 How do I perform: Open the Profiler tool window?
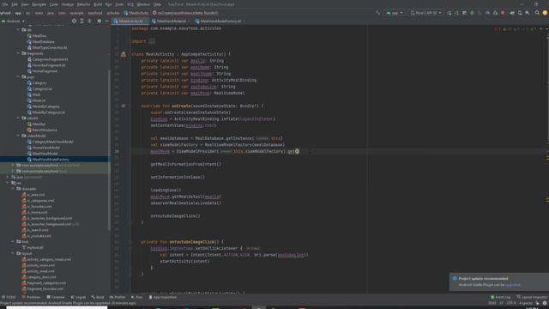(x=118, y=297)
